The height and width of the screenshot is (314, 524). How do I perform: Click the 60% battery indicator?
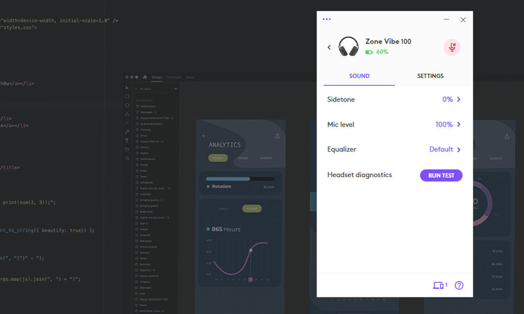[x=377, y=52]
